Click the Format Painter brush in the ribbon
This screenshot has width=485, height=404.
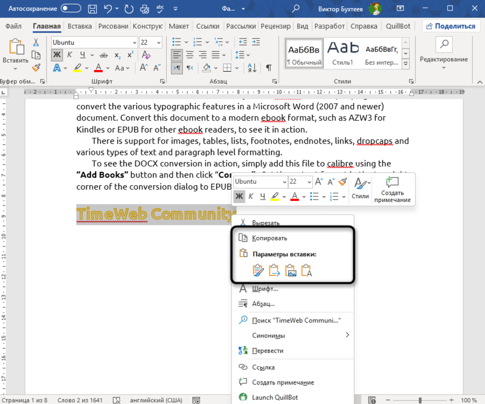pos(36,68)
